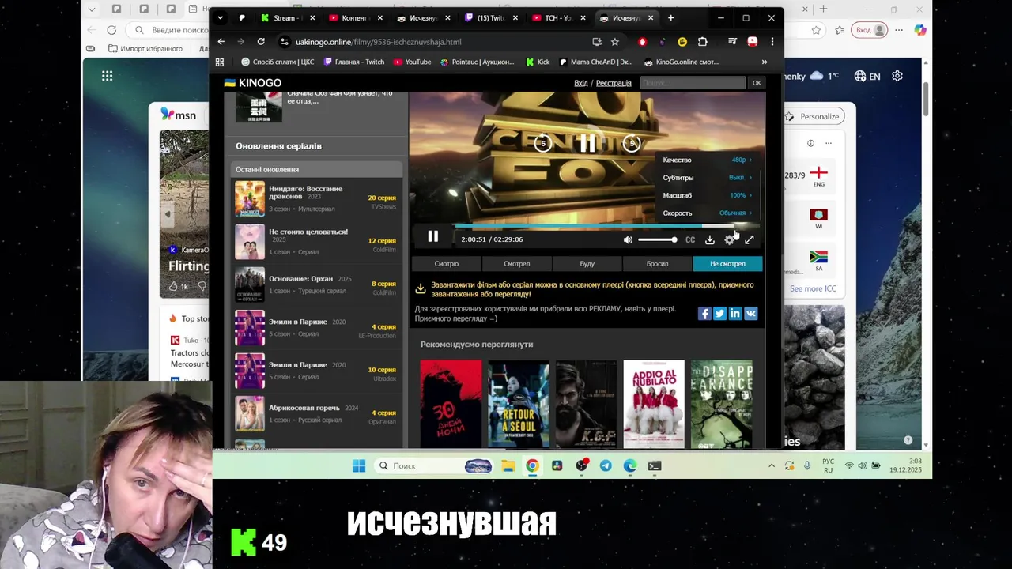
Task: Click See more ICC link in Edge
Action: (x=813, y=288)
